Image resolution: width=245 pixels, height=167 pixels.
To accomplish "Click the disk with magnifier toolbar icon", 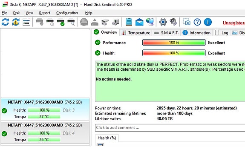I will coord(71,22).
